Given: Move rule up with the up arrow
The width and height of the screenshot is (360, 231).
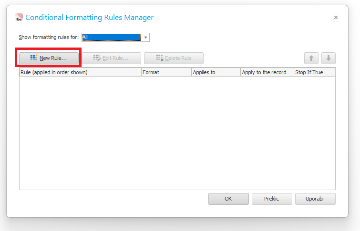Looking at the screenshot, I should point(311,58).
